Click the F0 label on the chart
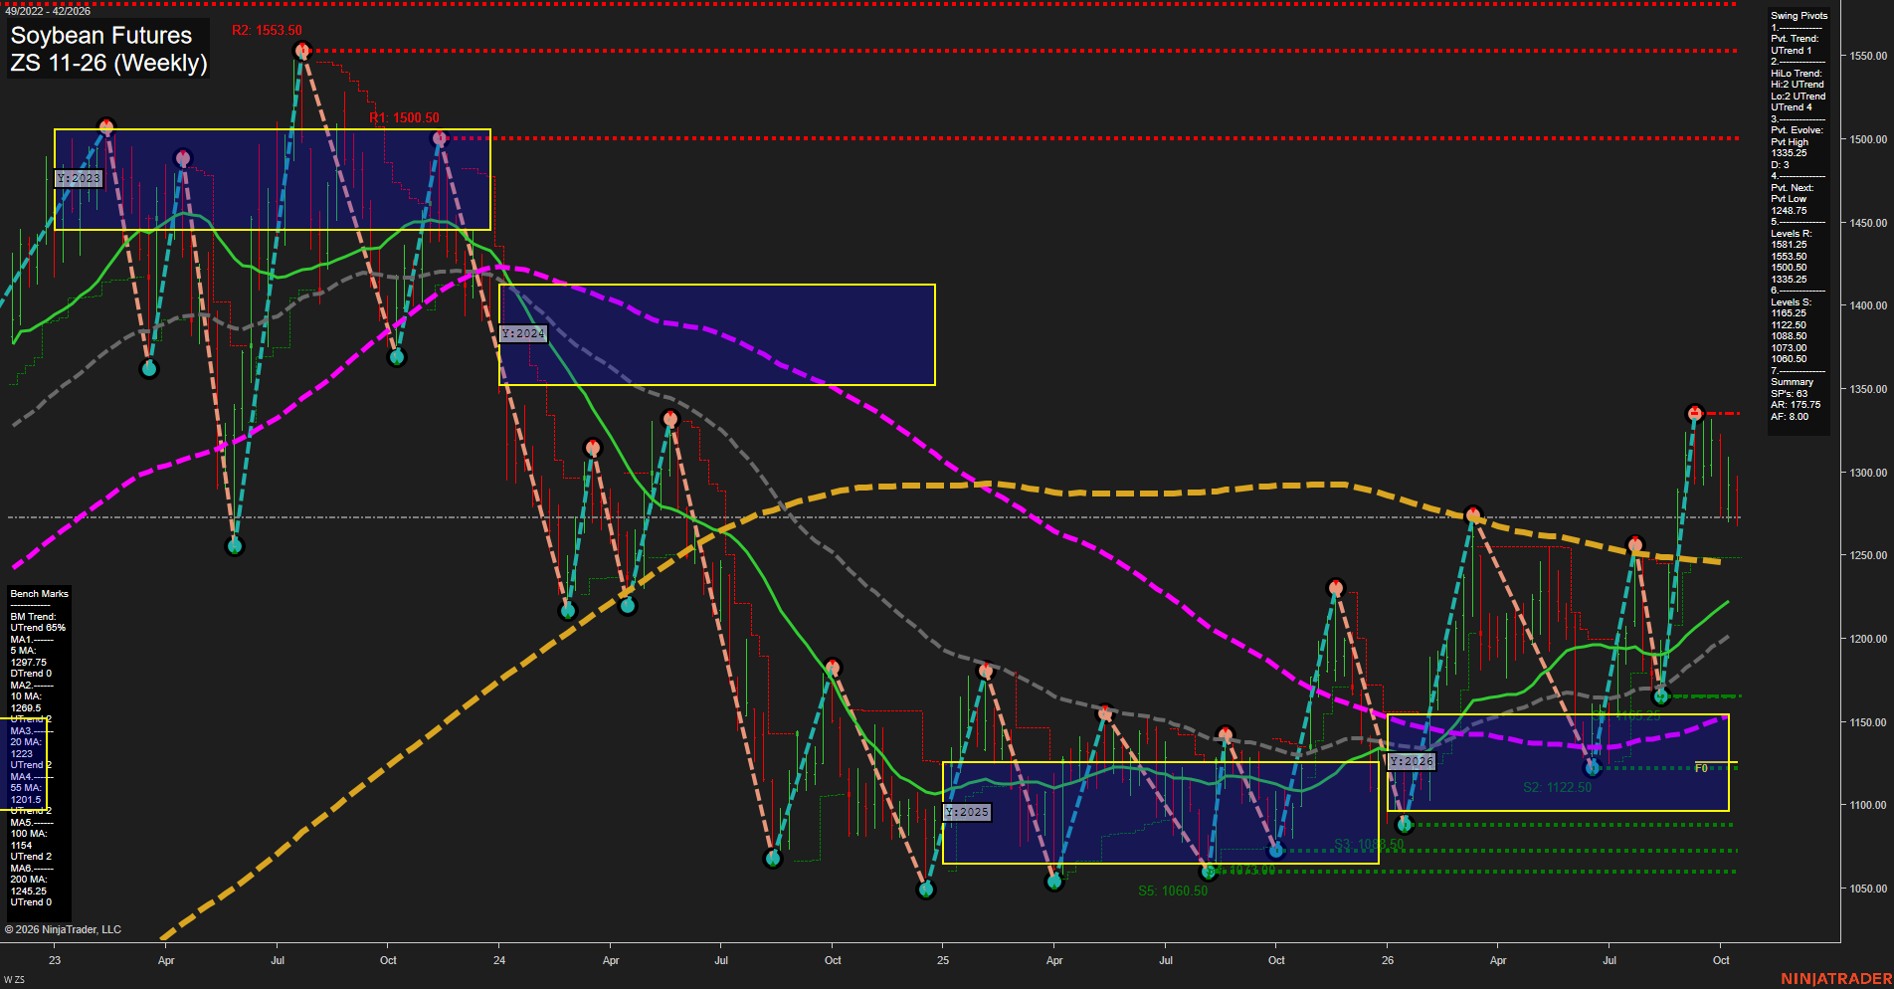This screenshot has width=1894, height=989. pyautogui.click(x=1701, y=768)
